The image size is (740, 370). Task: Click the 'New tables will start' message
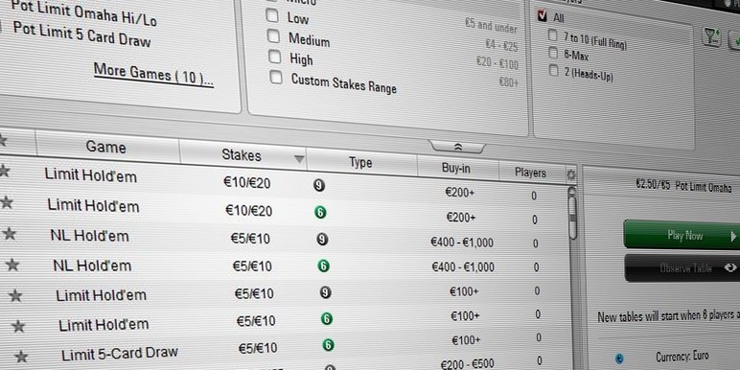tap(668, 316)
